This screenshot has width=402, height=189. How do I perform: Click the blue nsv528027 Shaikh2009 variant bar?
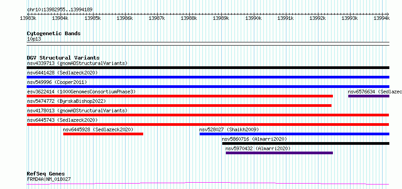point(294,134)
